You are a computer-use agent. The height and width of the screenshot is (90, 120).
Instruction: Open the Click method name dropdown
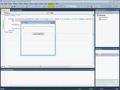point(93,13)
